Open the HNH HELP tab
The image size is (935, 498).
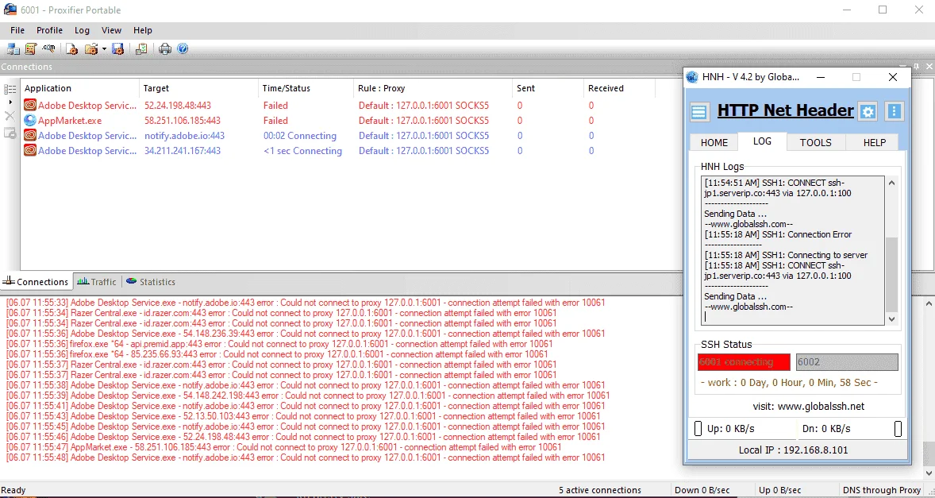tap(874, 142)
